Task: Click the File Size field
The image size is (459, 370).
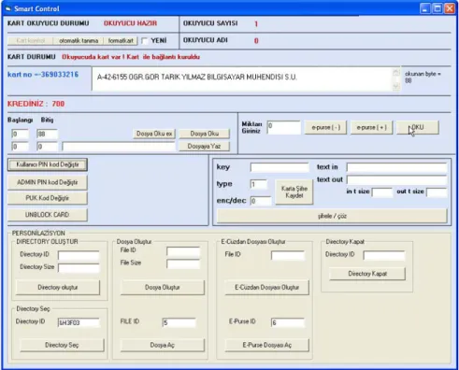Action: pyautogui.click(x=183, y=263)
